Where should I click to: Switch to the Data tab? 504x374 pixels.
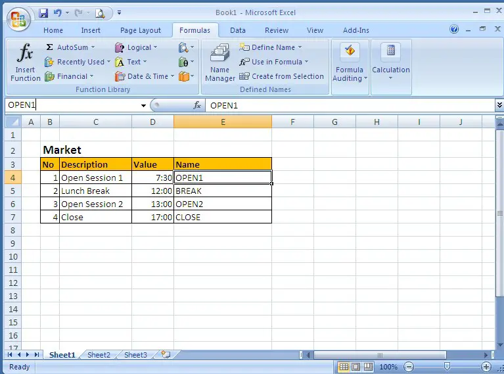tap(238, 30)
